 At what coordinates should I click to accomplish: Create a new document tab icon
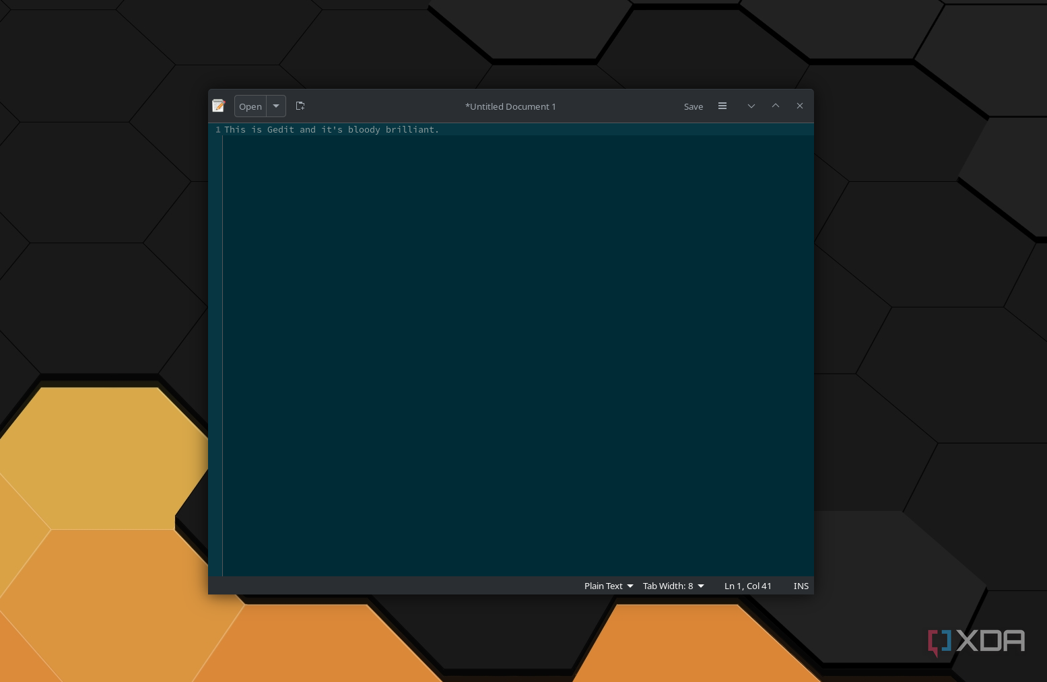click(300, 106)
